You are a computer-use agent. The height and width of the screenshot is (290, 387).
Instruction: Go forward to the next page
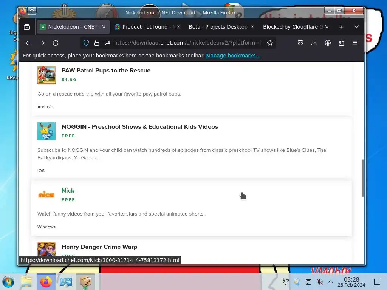[x=42, y=43]
